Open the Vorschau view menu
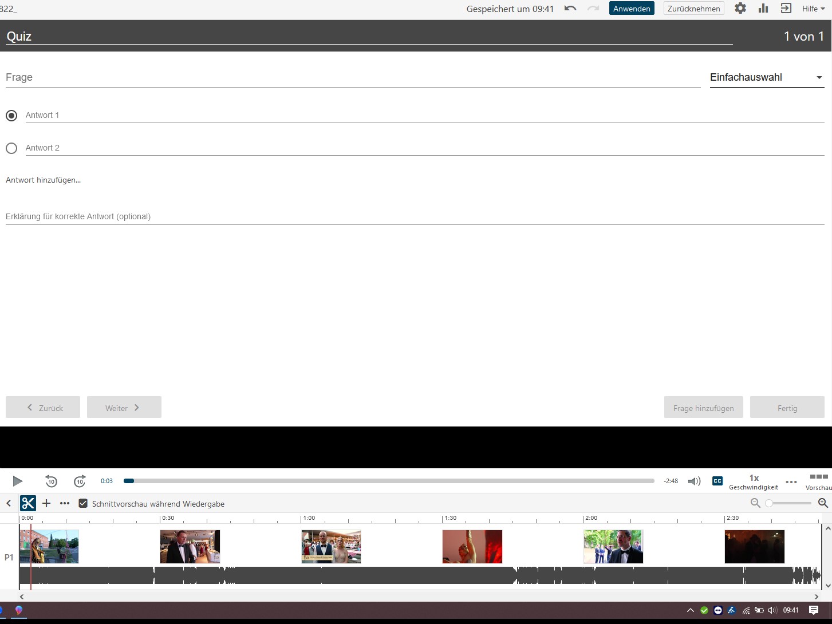 tap(818, 481)
